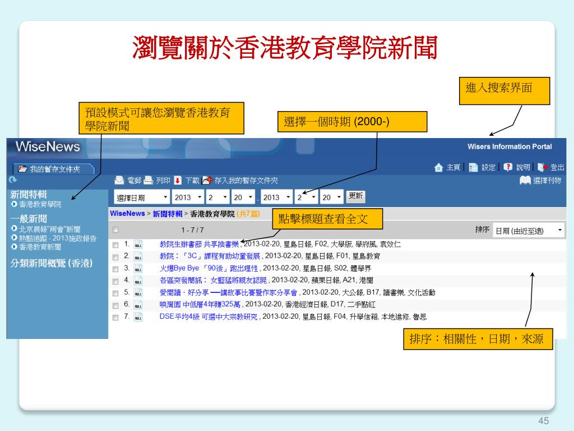Screen dimensions: 574x431
Task: Select 北京晨報"兩會"新聞 in sidebar
Action: tap(49, 229)
